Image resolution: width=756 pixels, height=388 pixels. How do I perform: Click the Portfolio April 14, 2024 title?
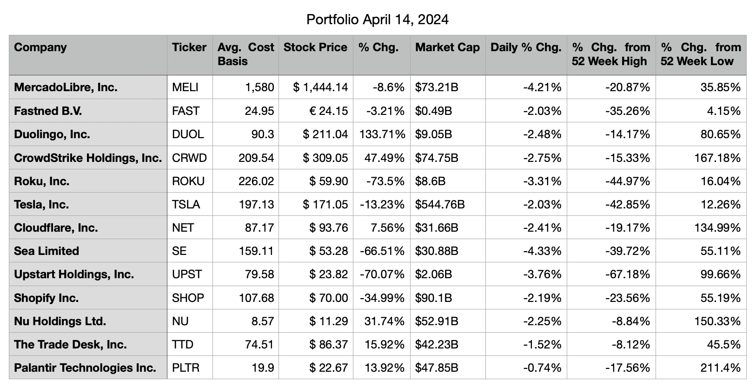378,20
